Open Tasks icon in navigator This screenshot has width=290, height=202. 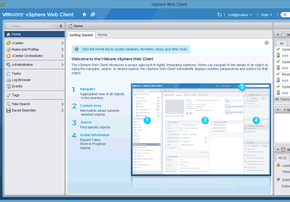tap(9, 74)
